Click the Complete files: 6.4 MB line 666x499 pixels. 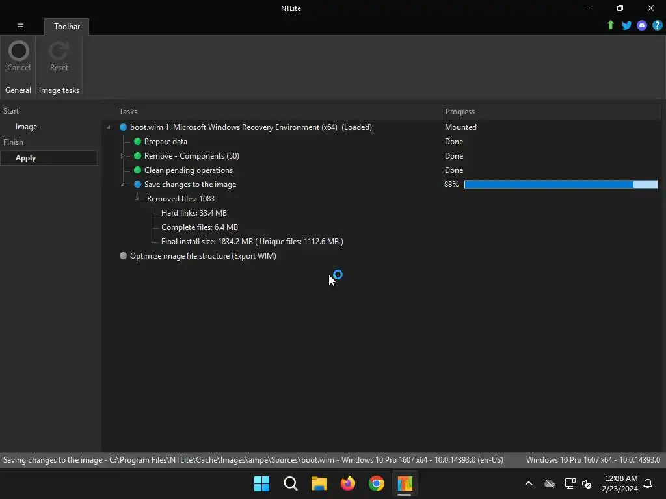[200, 227]
